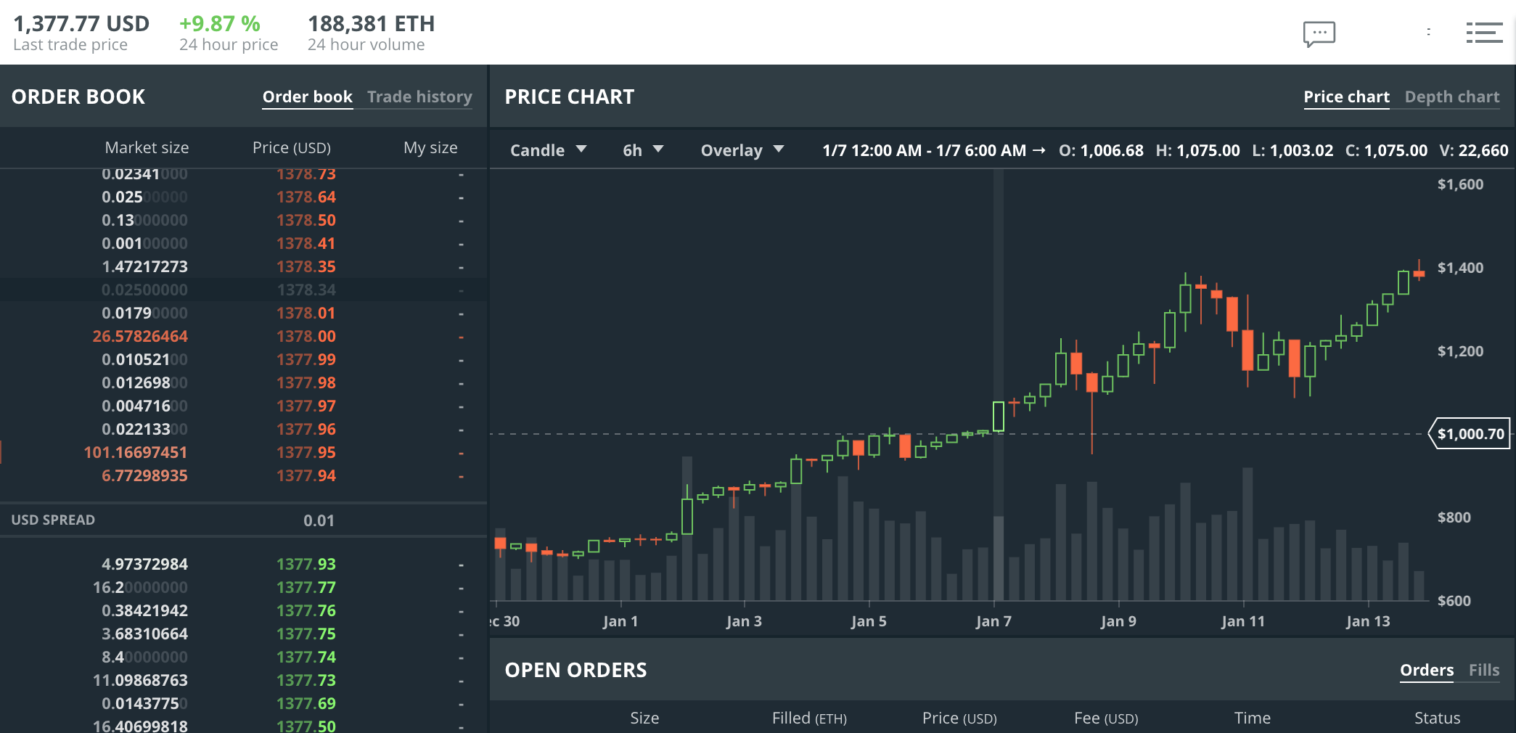Switch to the Trade history tab
1516x733 pixels.
point(419,97)
